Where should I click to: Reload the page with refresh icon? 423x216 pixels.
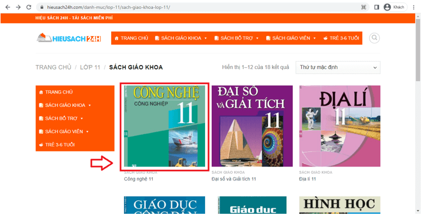click(x=28, y=7)
